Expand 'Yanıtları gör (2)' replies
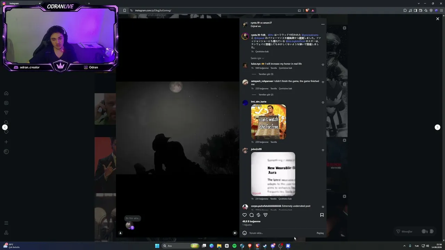Viewport: 445px width, 250px height. (x=266, y=94)
